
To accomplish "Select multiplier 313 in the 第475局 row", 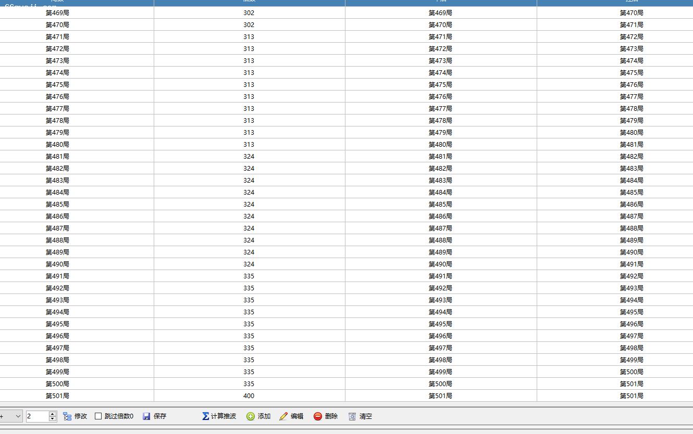I will coord(249,85).
